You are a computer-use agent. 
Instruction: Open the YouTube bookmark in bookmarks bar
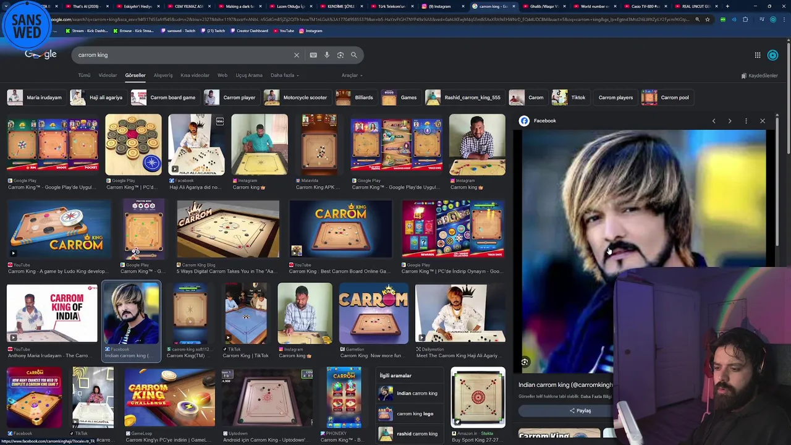point(284,31)
